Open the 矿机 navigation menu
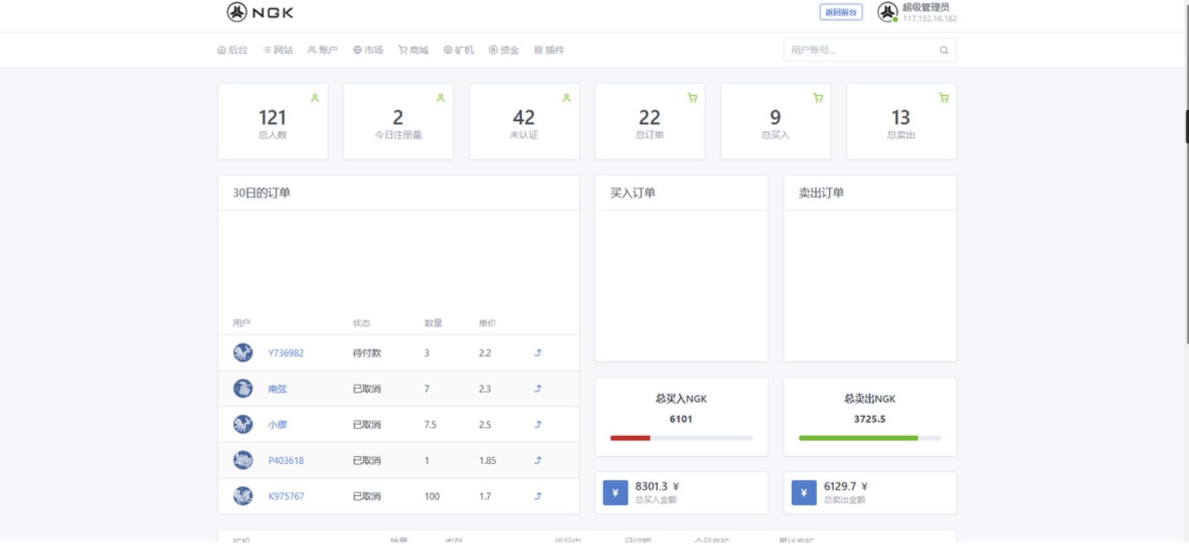The height and width of the screenshot is (550, 1189). (x=459, y=50)
